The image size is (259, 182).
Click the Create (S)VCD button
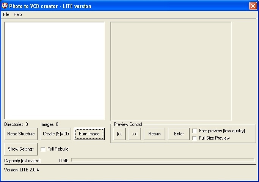coord(56,134)
